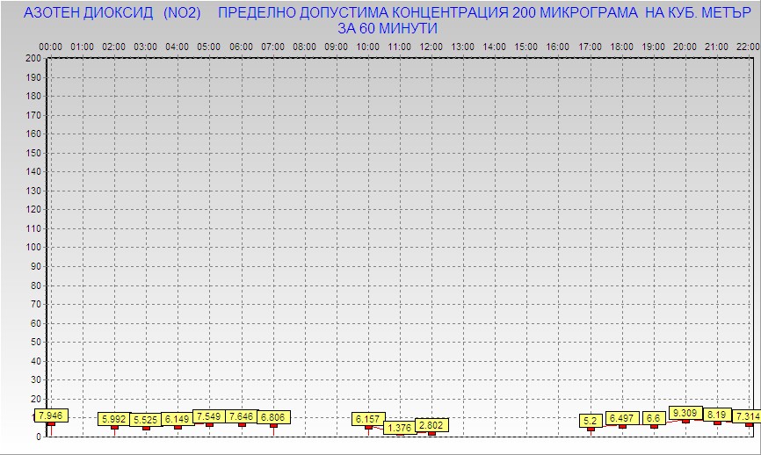Click the 12:00 time axis label
Viewport: 761px width, 455px height.
point(431,47)
